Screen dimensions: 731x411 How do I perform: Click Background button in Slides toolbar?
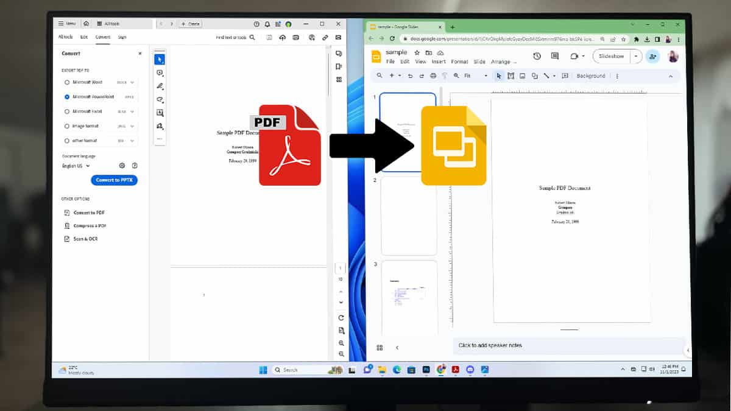[591, 76]
